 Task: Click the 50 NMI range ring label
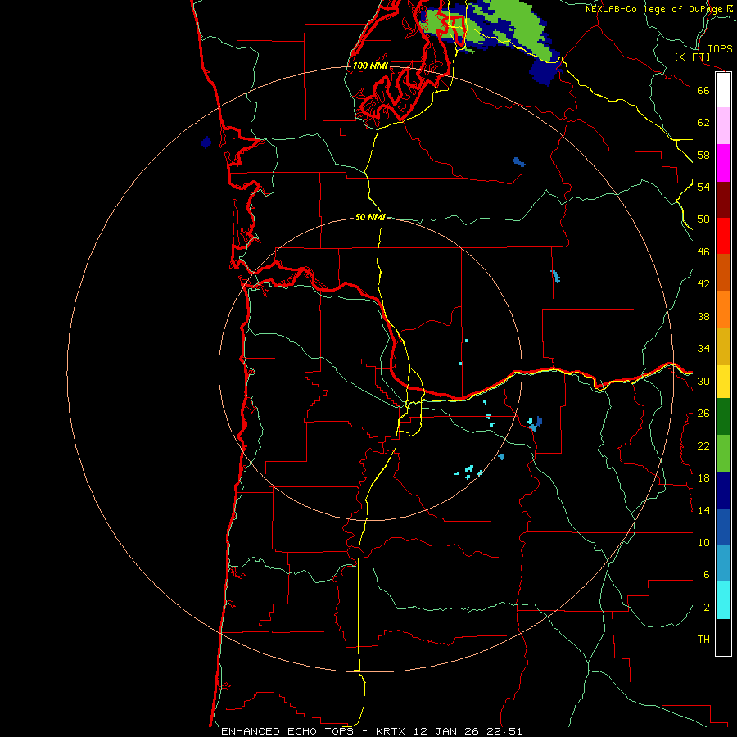click(x=370, y=217)
